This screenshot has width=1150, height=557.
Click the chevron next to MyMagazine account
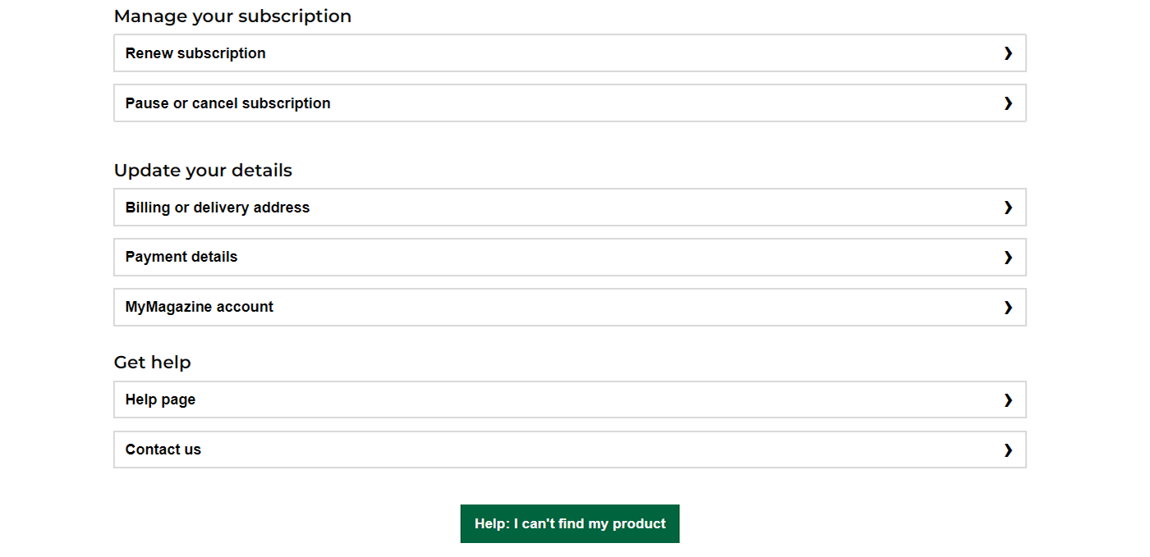coord(1008,308)
